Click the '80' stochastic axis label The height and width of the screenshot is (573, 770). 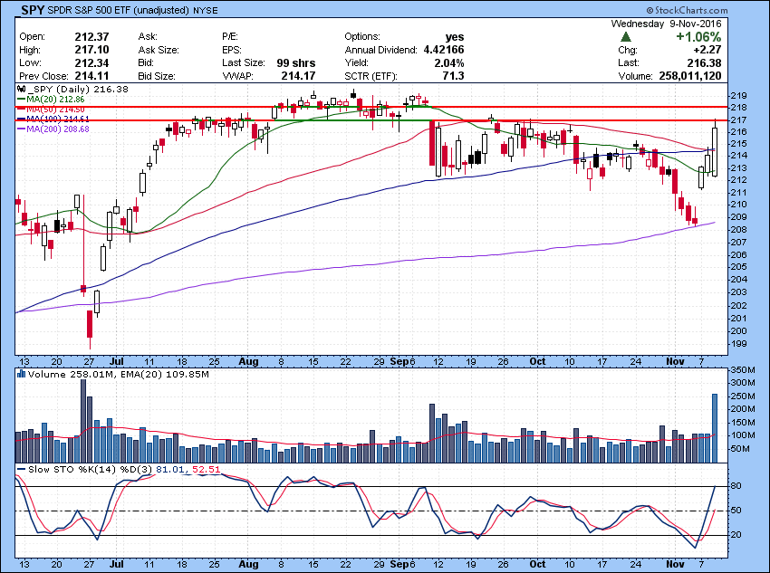coord(736,486)
